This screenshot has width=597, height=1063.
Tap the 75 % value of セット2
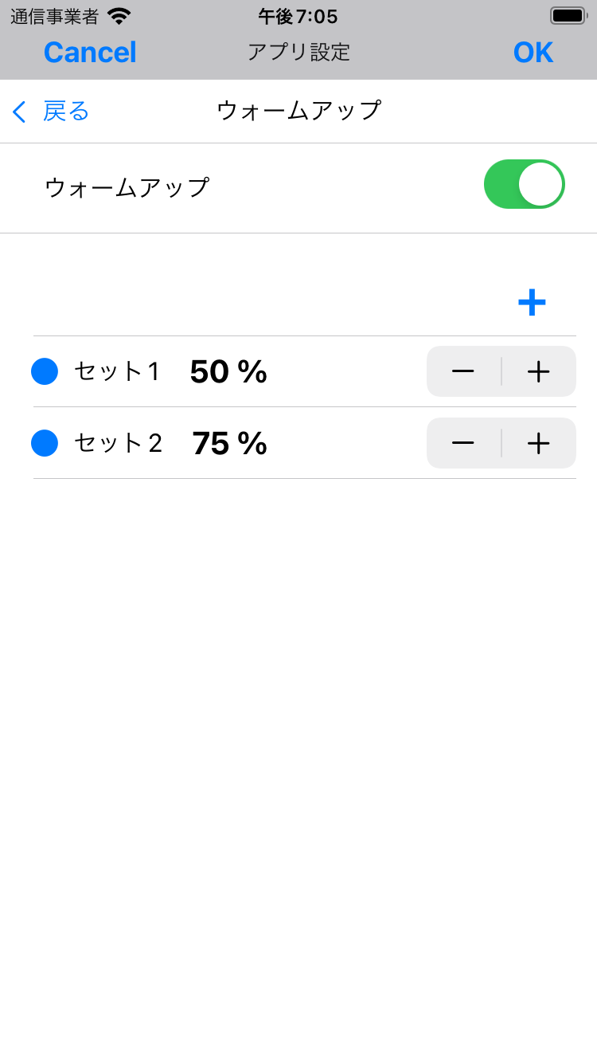pos(229,443)
